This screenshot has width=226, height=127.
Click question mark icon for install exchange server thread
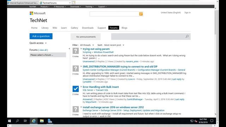click(x=76, y=109)
